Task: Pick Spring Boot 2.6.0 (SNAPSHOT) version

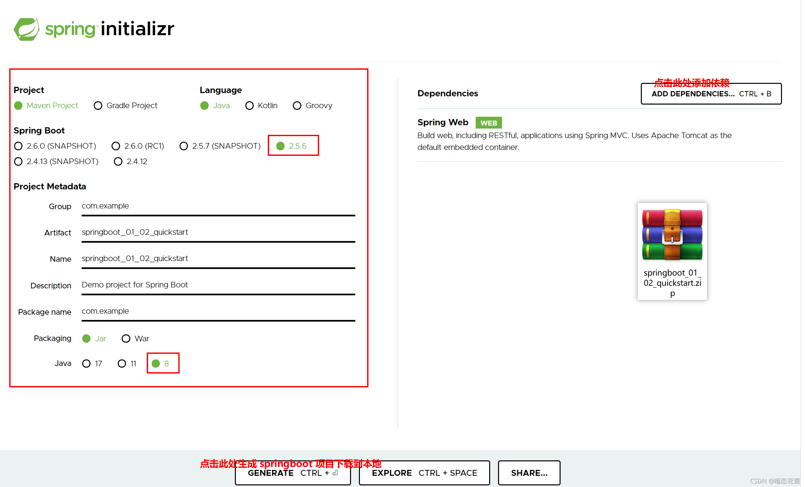Action: coord(18,146)
